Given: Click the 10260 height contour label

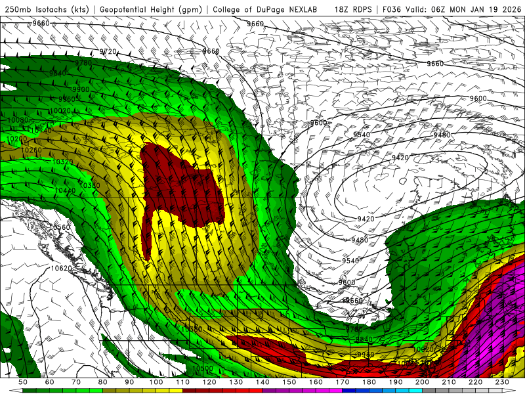Looking at the screenshot, I should click(31, 150).
